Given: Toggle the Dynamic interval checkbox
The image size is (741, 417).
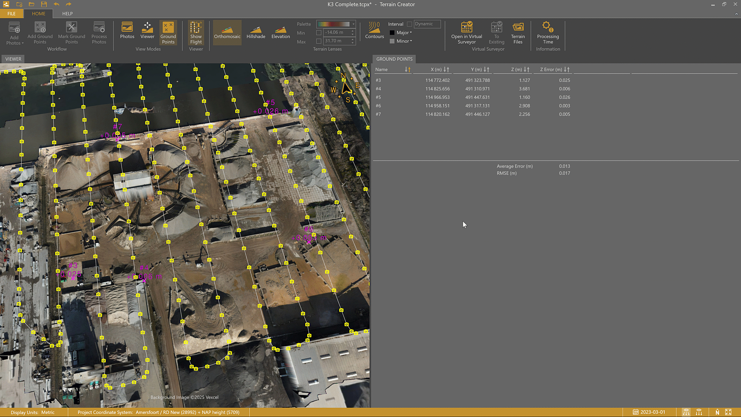Looking at the screenshot, I should [409, 24].
